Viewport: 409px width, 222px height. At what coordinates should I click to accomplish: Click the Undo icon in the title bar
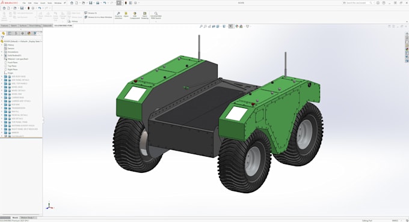point(105,3)
